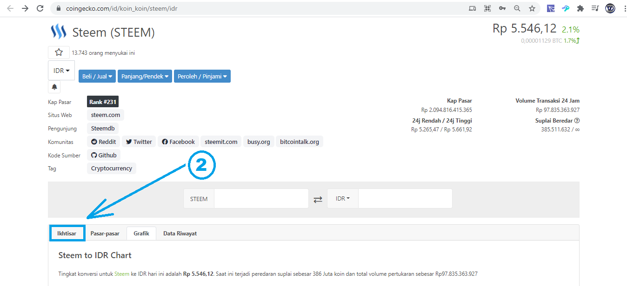Open the steem.com website link
The width and height of the screenshot is (627, 286).
pos(106,115)
